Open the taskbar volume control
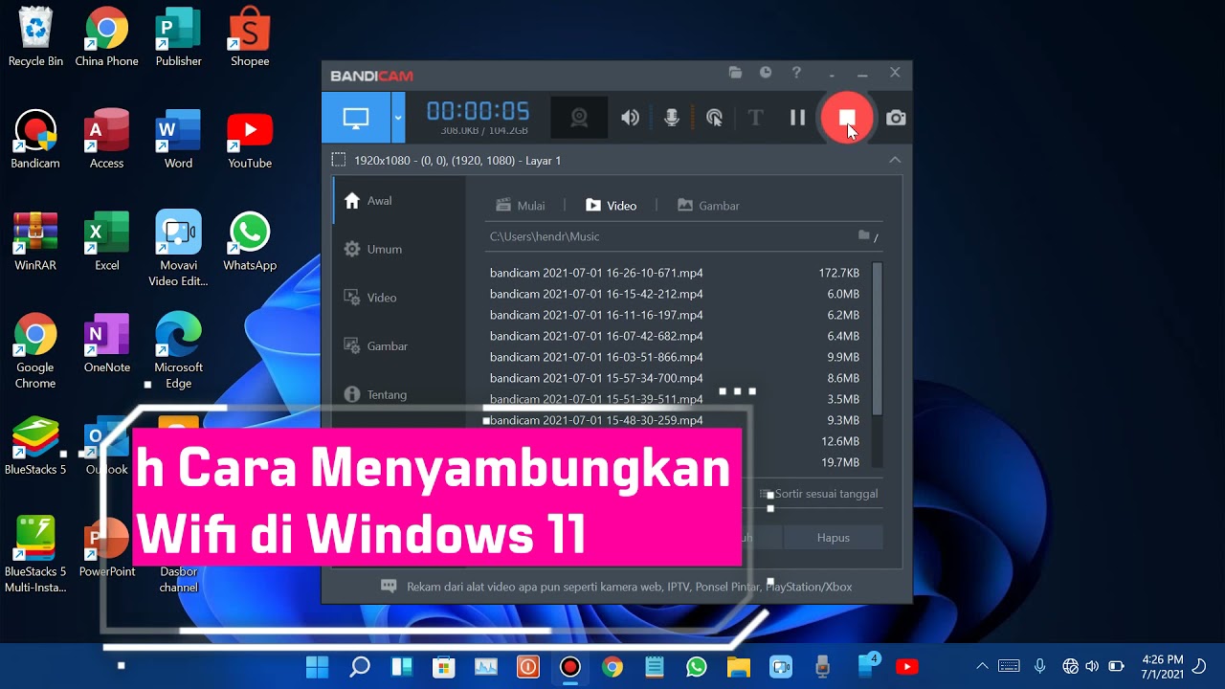1225x689 pixels. (1094, 666)
